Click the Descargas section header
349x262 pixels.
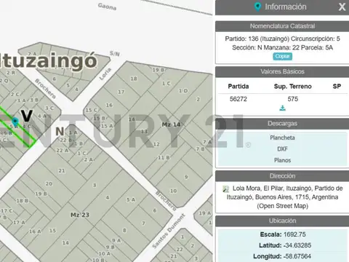(282, 124)
